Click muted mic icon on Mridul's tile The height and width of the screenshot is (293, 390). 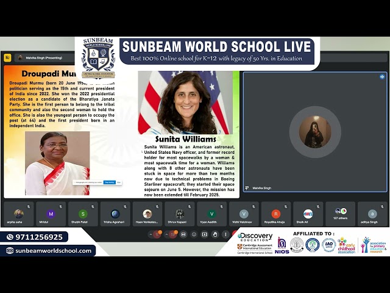click(x=61, y=206)
